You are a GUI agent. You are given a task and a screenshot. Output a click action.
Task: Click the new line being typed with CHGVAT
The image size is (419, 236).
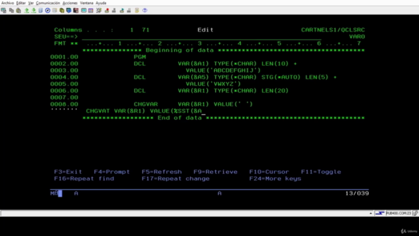click(144, 111)
